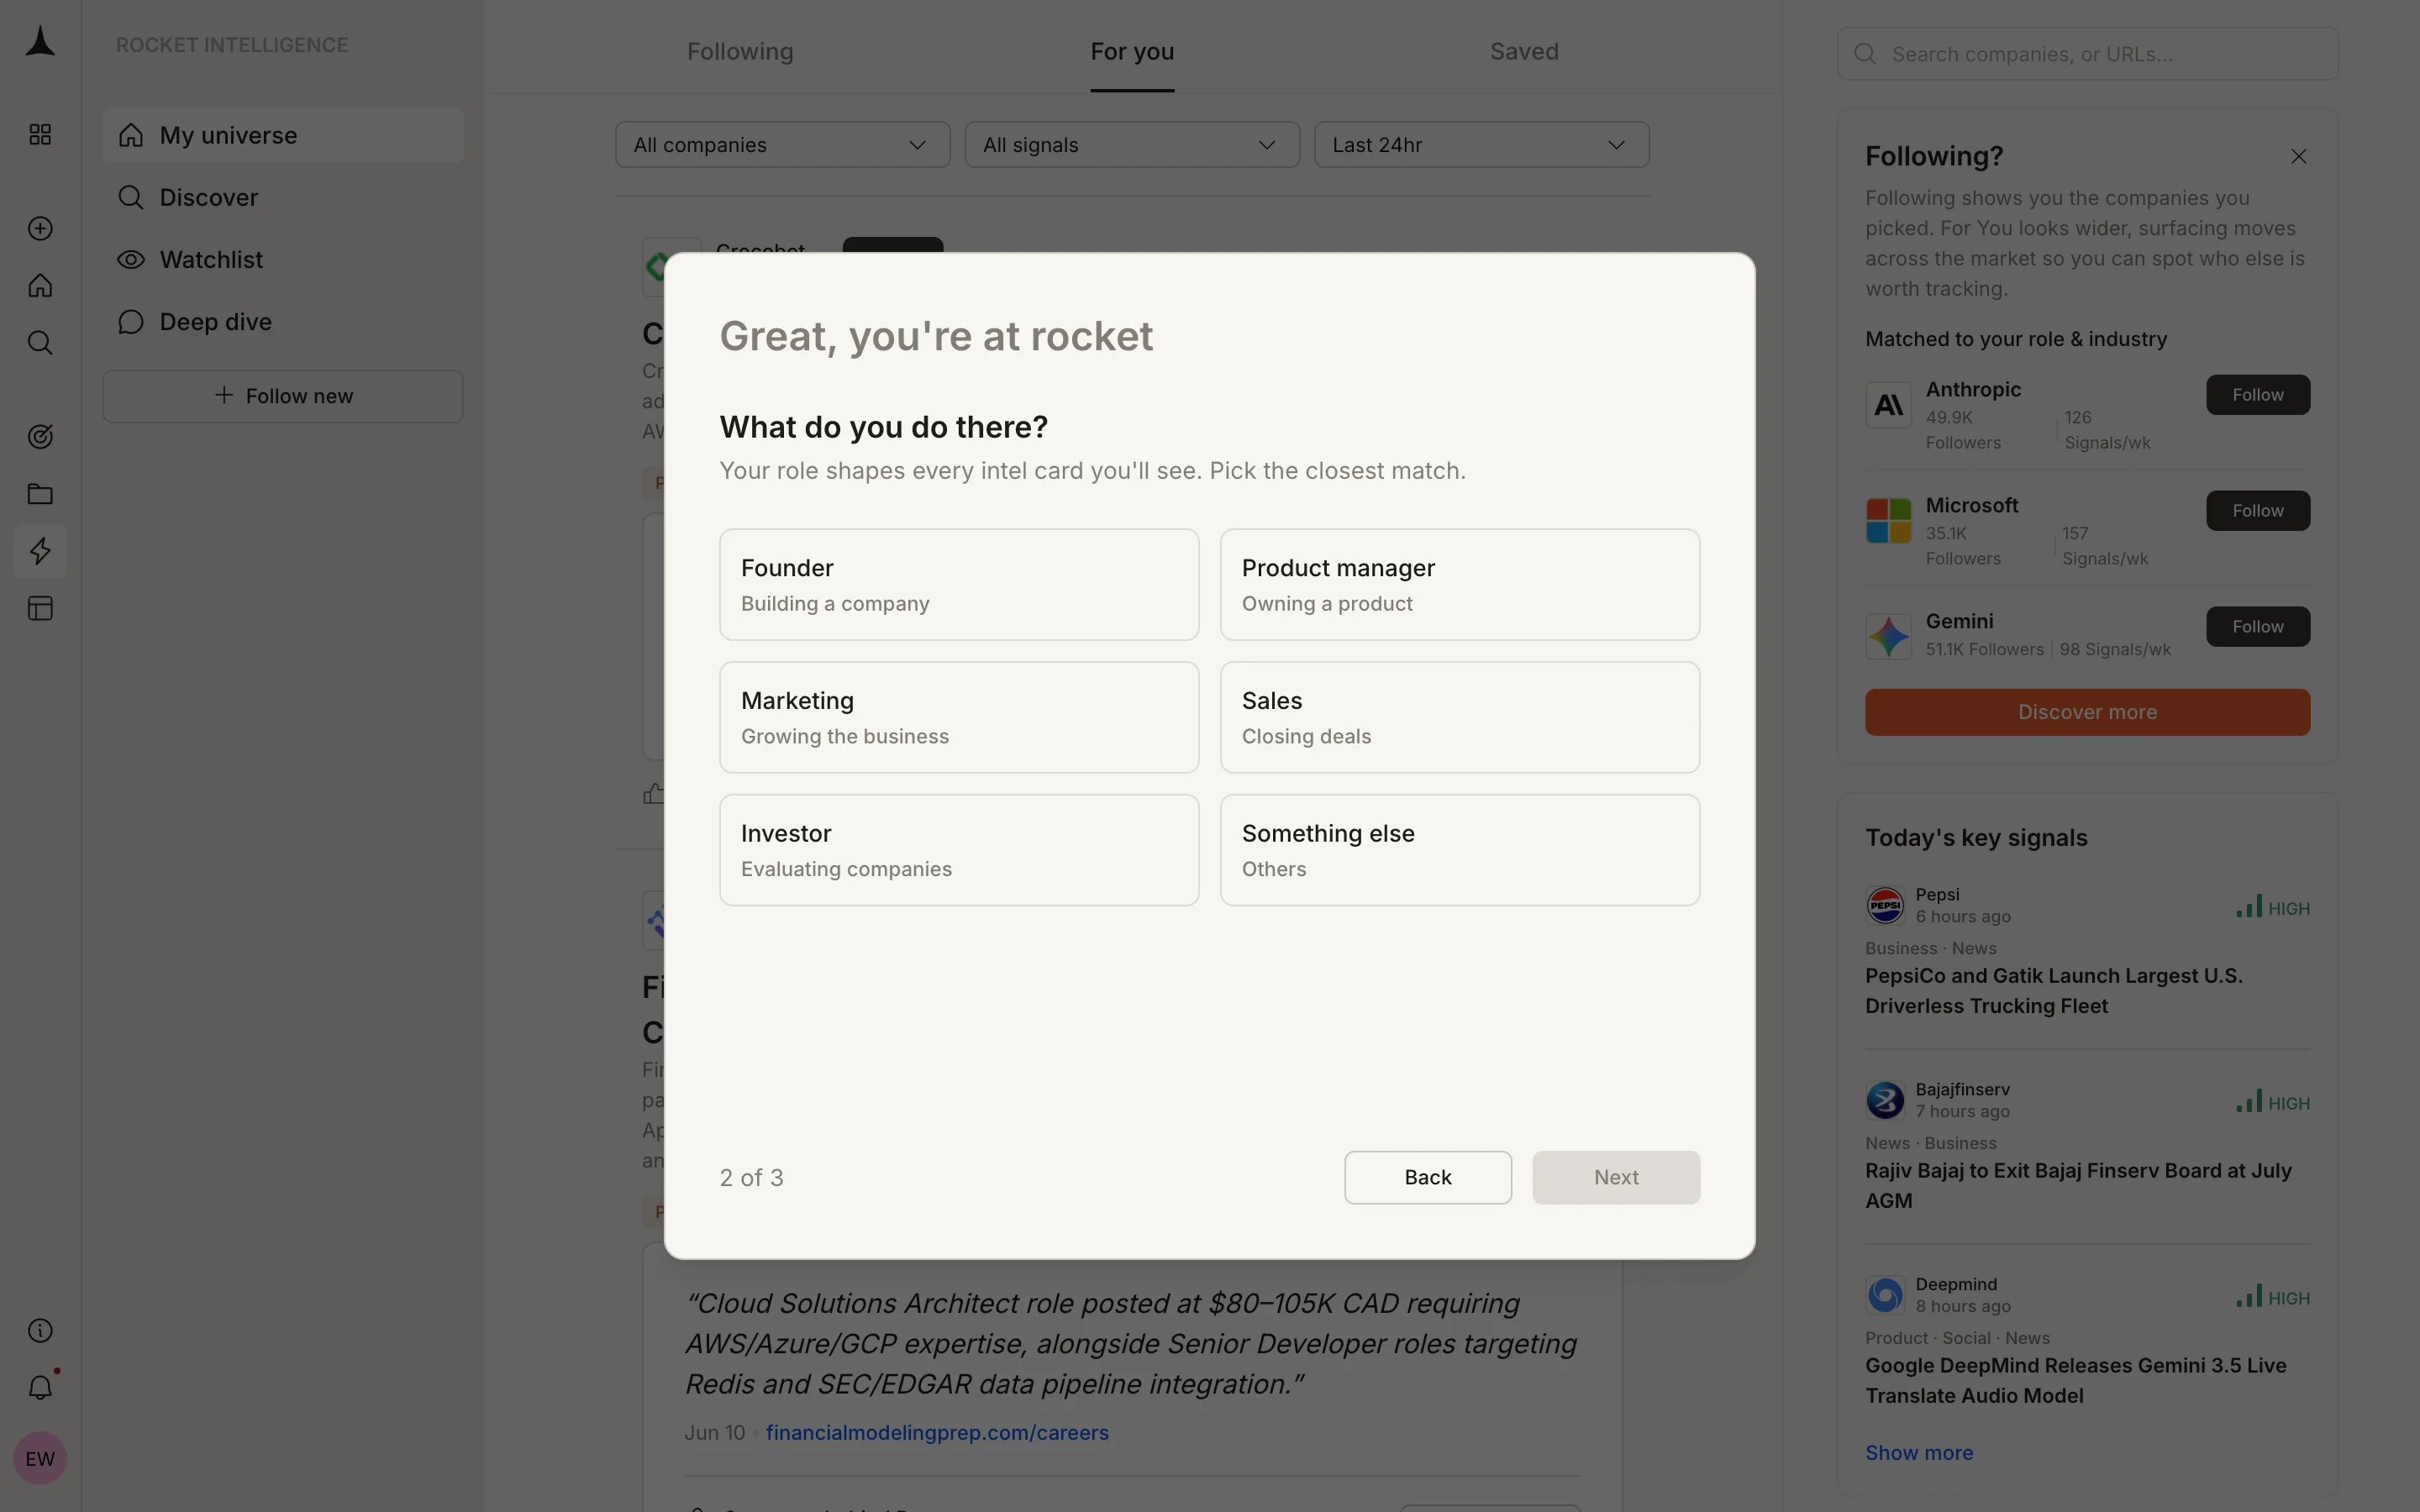Click the 'ROCKET INTELLIGENCE' header text
The width and height of the screenshot is (2420, 1512).
tap(232, 45)
